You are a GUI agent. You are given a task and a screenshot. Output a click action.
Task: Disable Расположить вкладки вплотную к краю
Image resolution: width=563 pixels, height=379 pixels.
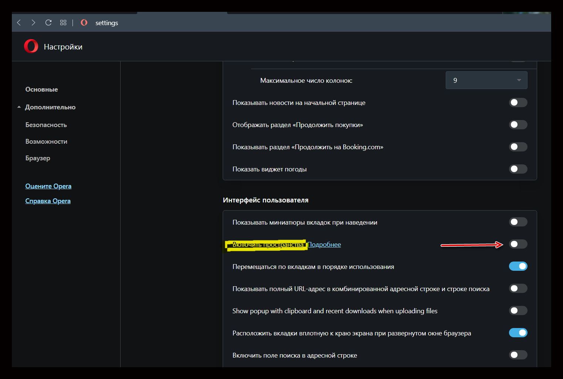click(518, 333)
